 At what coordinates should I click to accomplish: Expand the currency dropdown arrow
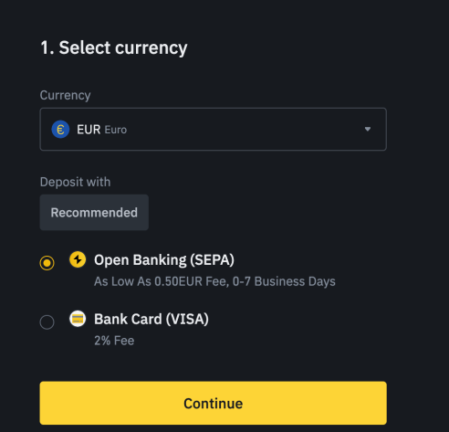coord(368,129)
